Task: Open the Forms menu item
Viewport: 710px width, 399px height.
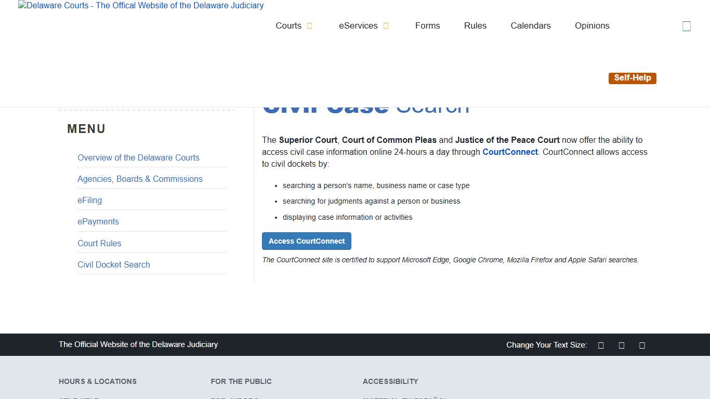Action: tap(427, 25)
